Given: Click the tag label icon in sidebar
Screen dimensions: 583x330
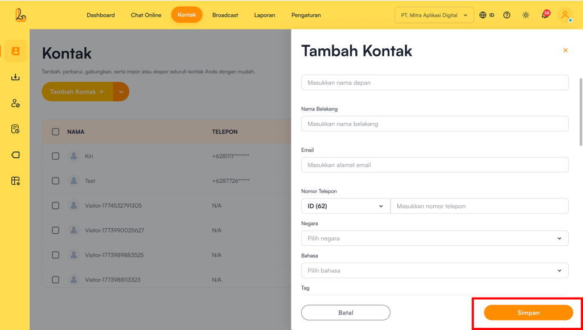Looking at the screenshot, I should (15, 155).
